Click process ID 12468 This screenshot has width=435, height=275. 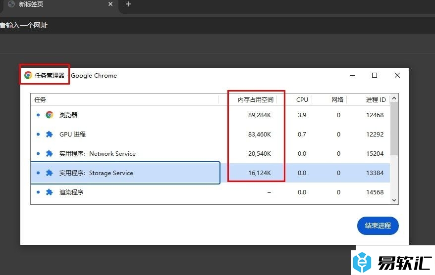(375, 115)
